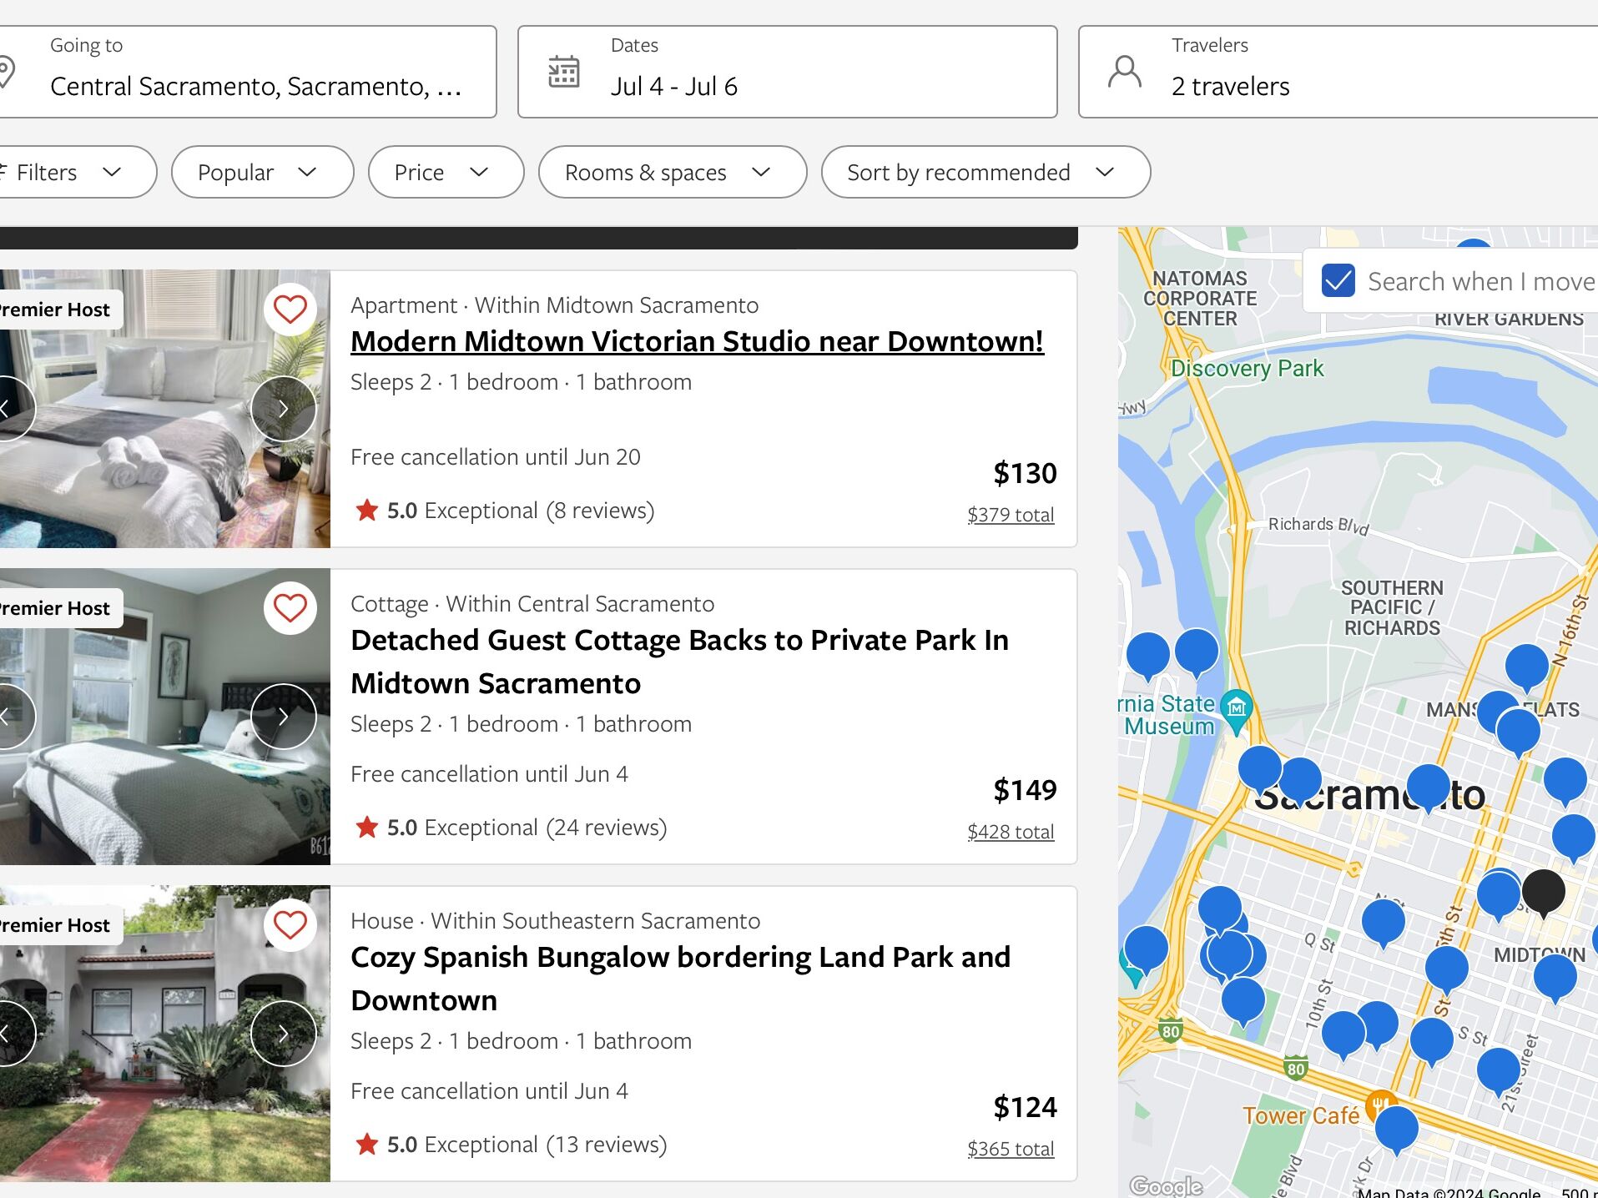Show the next photo of the Guest Cottage

pos(284,717)
